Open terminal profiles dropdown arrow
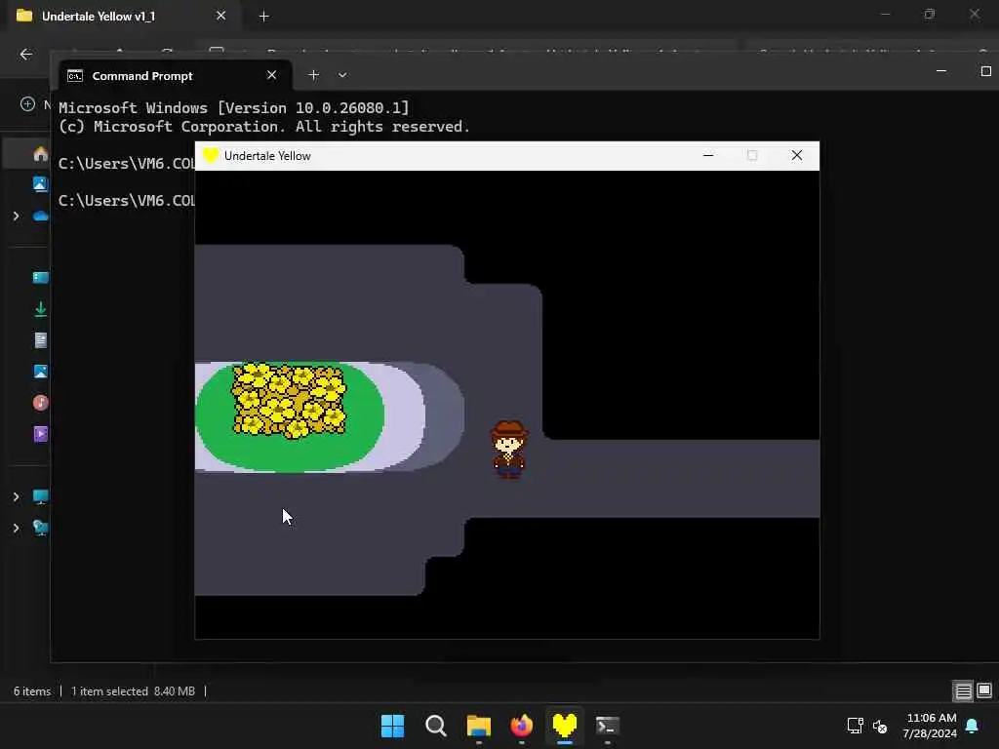 point(342,75)
